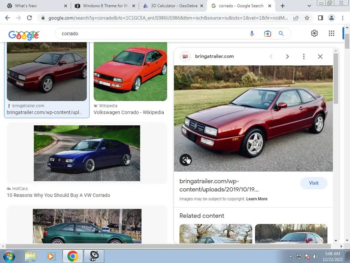This screenshot has width=350, height=263.
Task: Open Chrome three-dot menu
Action: (342, 18)
